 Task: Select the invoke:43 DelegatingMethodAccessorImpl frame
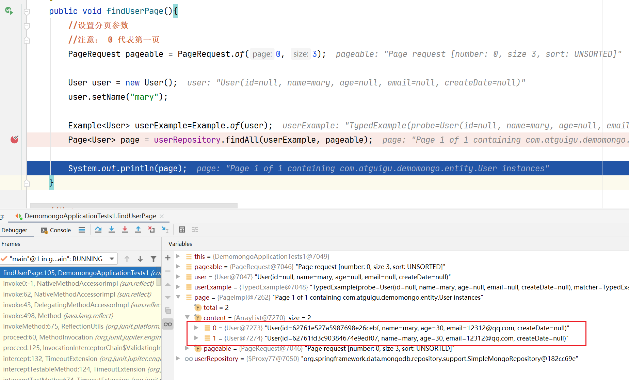tap(80, 305)
